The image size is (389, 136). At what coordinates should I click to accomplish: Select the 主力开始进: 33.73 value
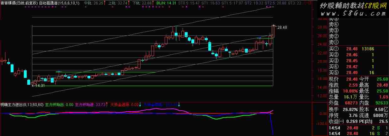[90, 105]
